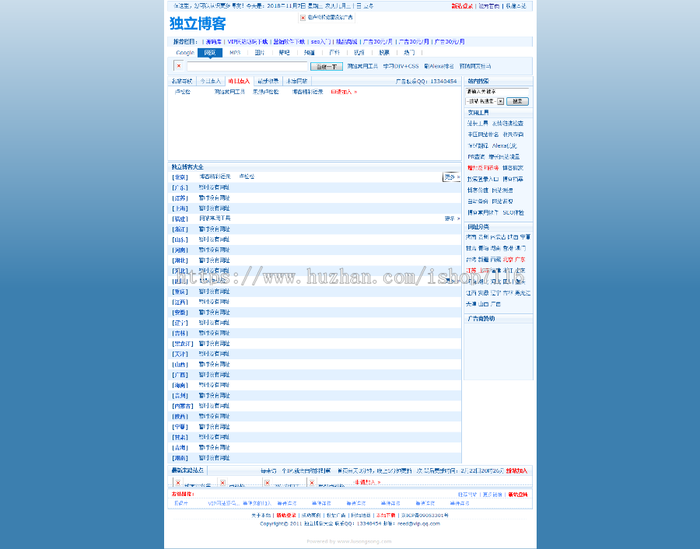
Task: Click the broken image icon beside search box
Action: click(179, 66)
